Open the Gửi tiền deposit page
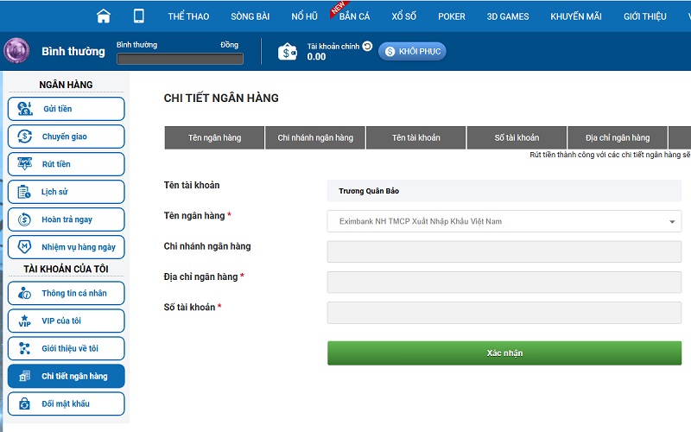Screen dimensions: 691x432 67,109
